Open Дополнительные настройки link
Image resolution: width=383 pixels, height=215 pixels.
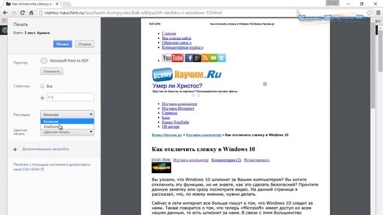coord(45,149)
